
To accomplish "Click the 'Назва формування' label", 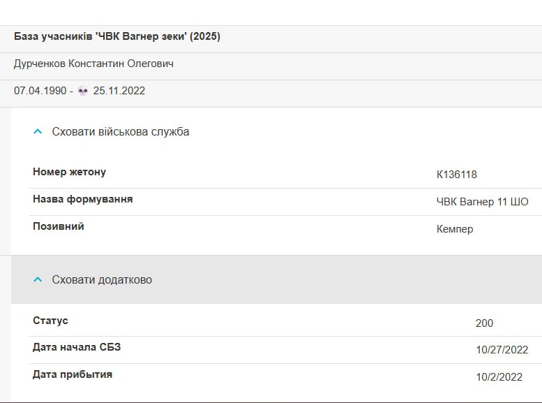I will (83, 199).
